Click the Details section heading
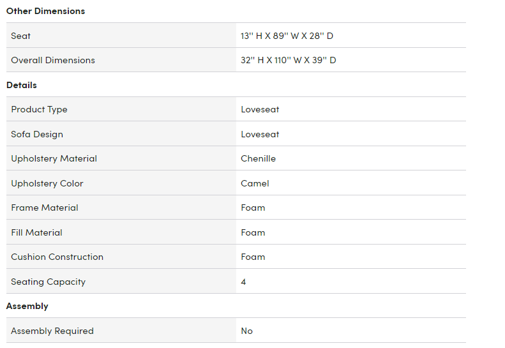This screenshot has width=505, height=348. pyautogui.click(x=22, y=85)
